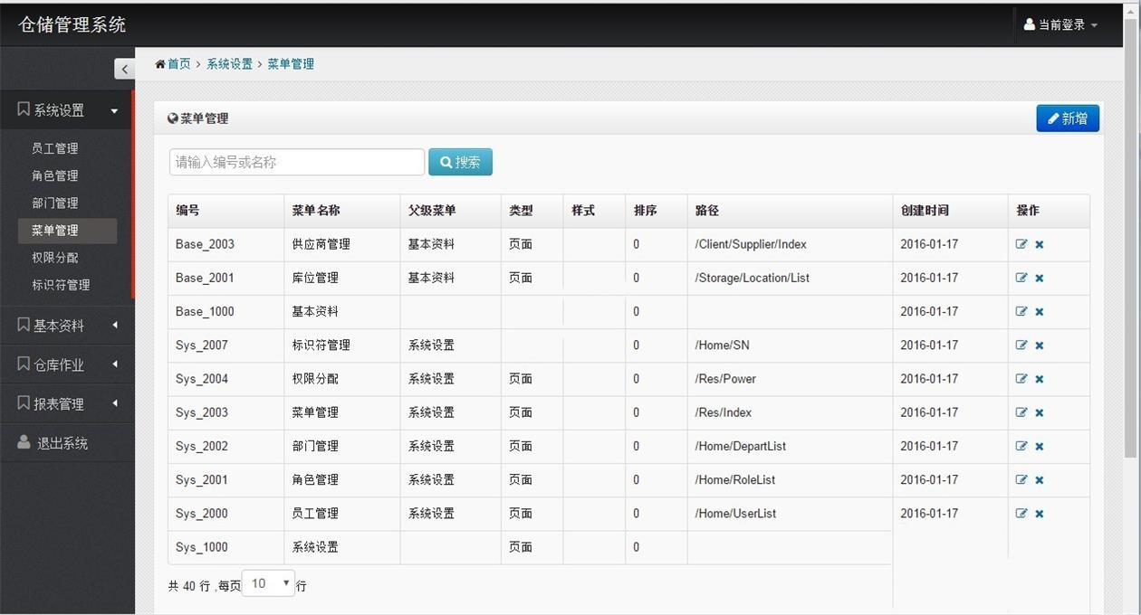Go to 首页 via breadcrumb

pyautogui.click(x=179, y=64)
